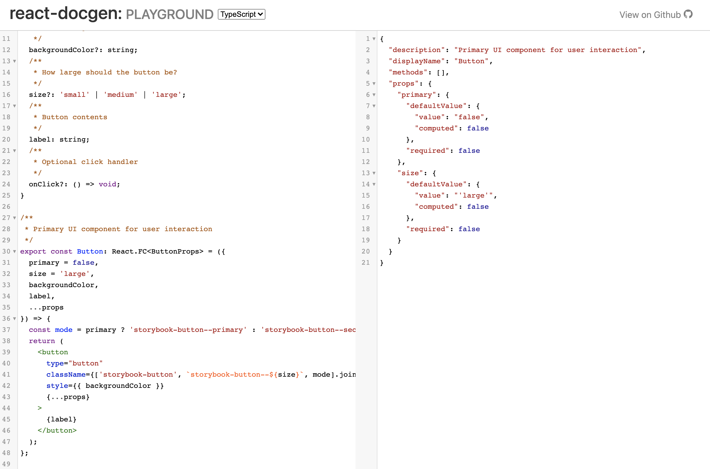The height and width of the screenshot is (469, 710).
Task: Click the View on Github link
Action: pos(650,15)
